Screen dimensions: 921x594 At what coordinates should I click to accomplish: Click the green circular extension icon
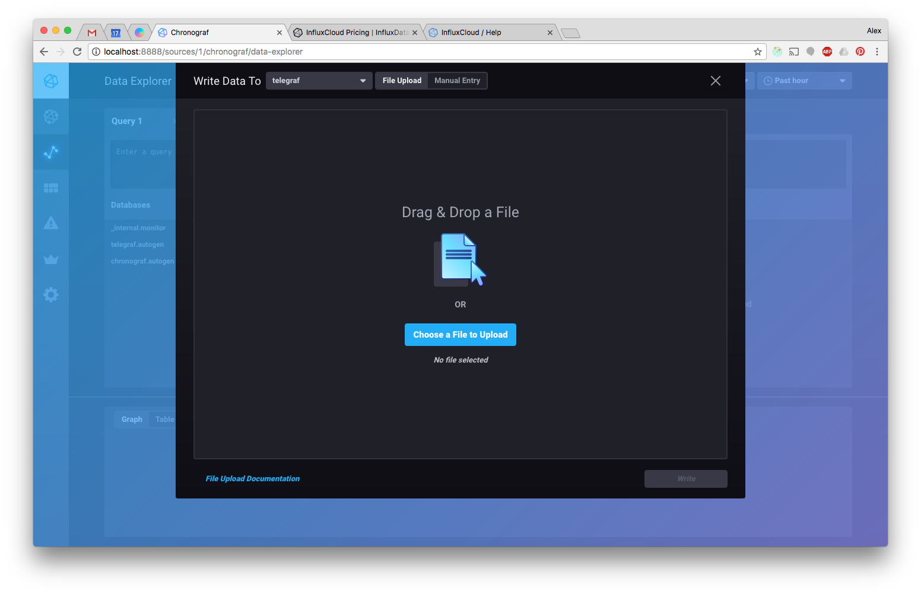coord(777,52)
